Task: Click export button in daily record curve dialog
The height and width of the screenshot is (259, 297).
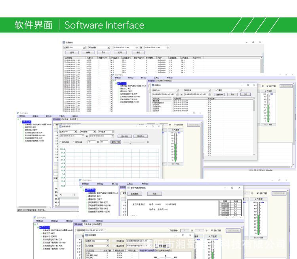Action: 154,194
